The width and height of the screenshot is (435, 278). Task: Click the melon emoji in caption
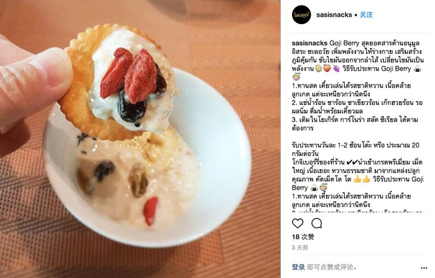(x=318, y=69)
